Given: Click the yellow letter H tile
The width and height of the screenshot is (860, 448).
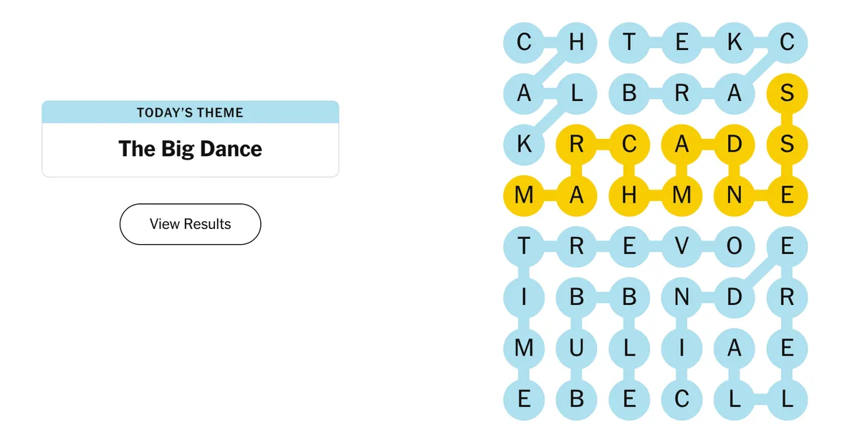Looking at the screenshot, I should coord(629,195).
